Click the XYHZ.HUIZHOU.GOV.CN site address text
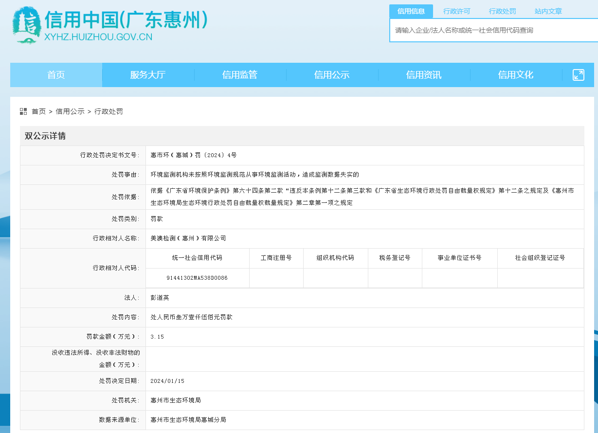This screenshot has width=598, height=433. (98, 37)
